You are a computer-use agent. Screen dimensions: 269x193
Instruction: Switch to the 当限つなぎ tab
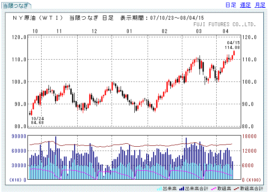(x=16, y=6)
